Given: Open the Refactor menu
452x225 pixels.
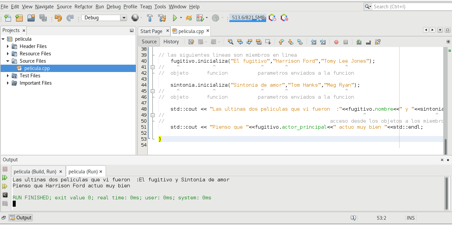Looking at the screenshot, I should pyautogui.click(x=83, y=7).
